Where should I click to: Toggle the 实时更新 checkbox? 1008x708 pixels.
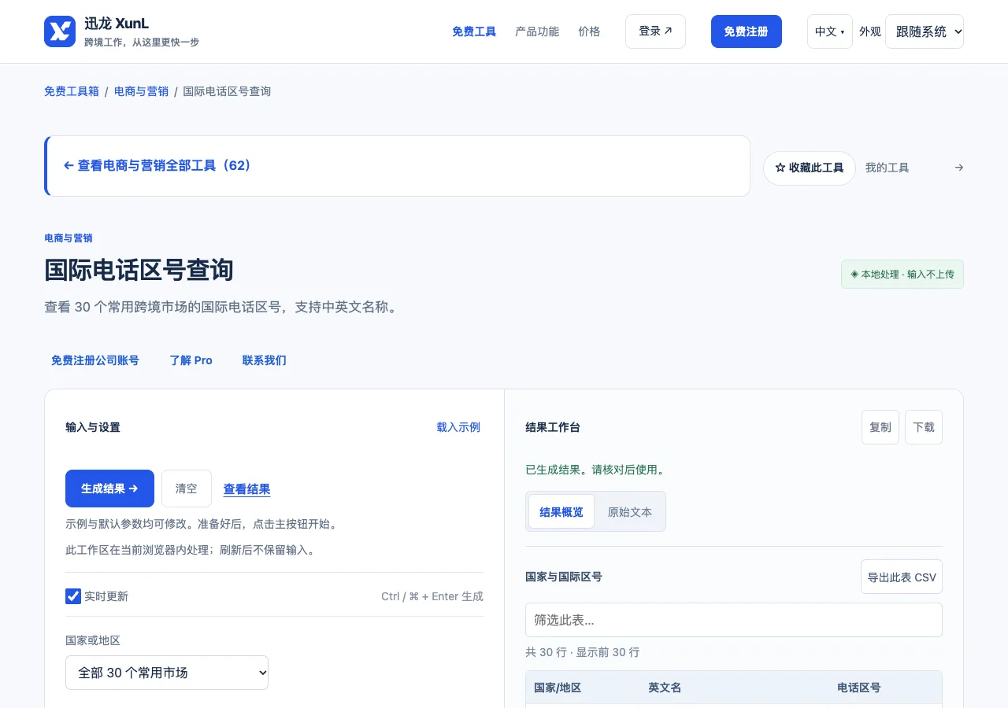pyautogui.click(x=73, y=596)
